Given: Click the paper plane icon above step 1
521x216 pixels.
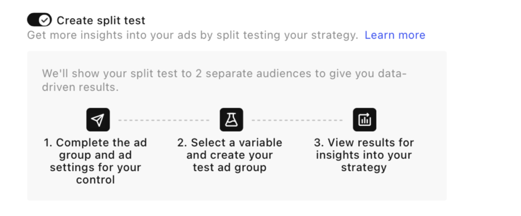Looking at the screenshot, I should (x=98, y=120).
